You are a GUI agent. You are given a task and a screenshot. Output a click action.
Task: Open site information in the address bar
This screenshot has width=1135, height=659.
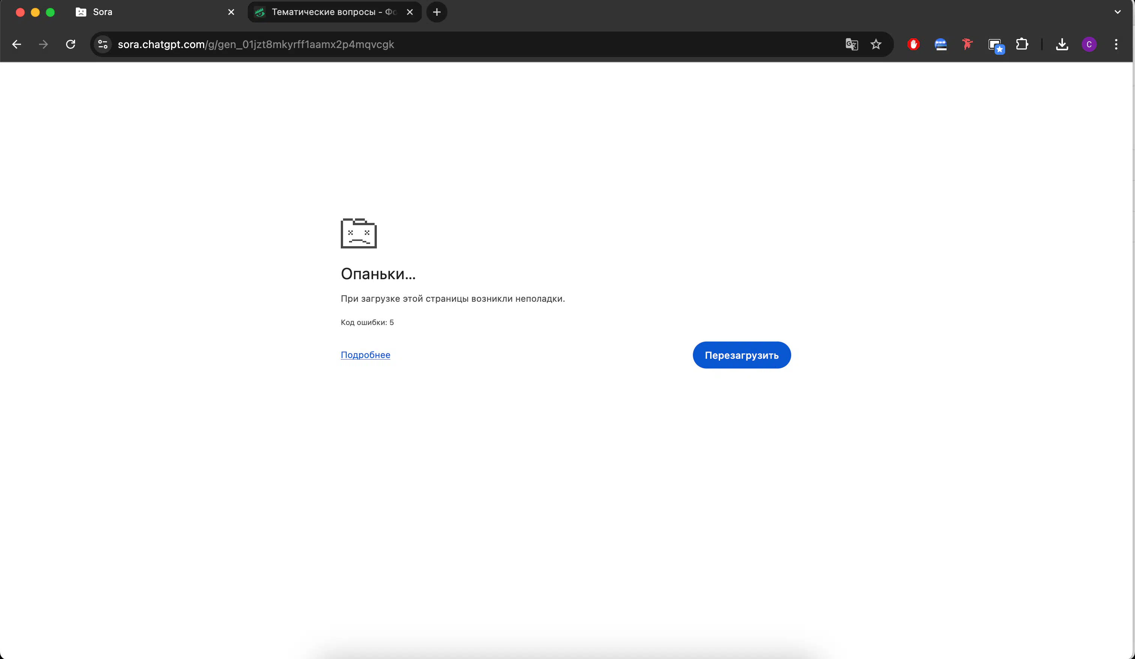pyautogui.click(x=103, y=44)
